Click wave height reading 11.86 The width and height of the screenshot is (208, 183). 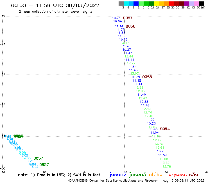[x=121, y=33]
